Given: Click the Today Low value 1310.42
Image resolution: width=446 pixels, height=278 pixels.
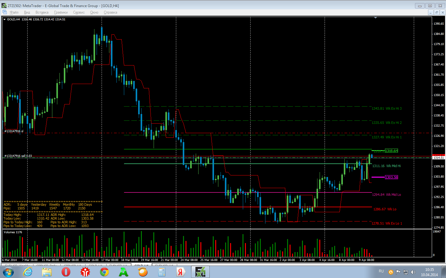Looking at the screenshot, I should (x=43, y=218).
